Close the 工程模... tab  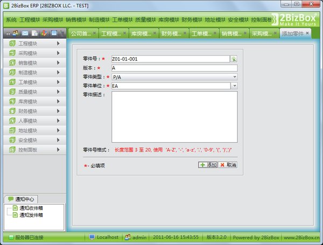(125, 33)
